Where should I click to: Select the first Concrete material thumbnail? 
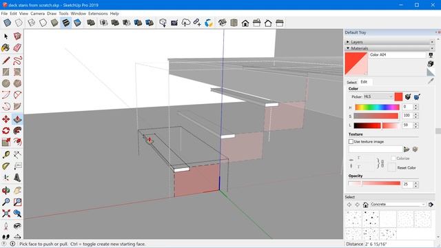coord(353,219)
